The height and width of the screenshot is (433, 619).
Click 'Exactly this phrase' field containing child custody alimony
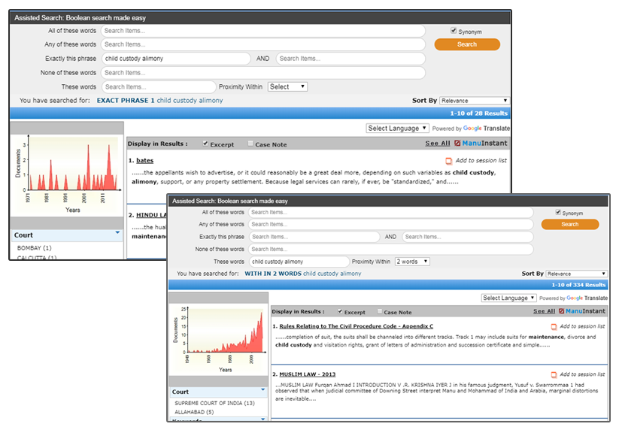pyautogui.click(x=176, y=59)
